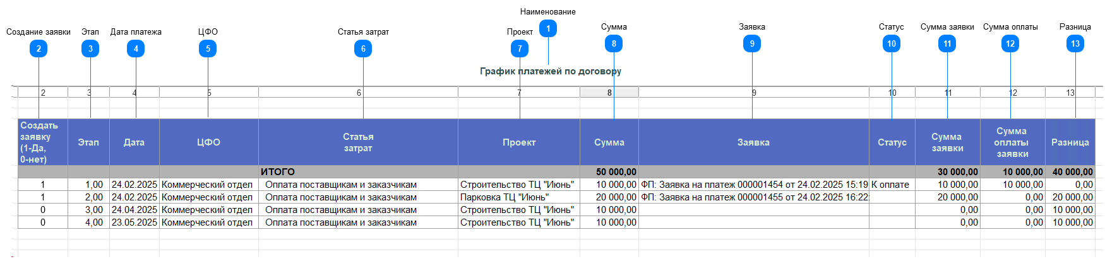Select the "Заявка" column header
The height and width of the screenshot is (259, 1105).
click(754, 142)
